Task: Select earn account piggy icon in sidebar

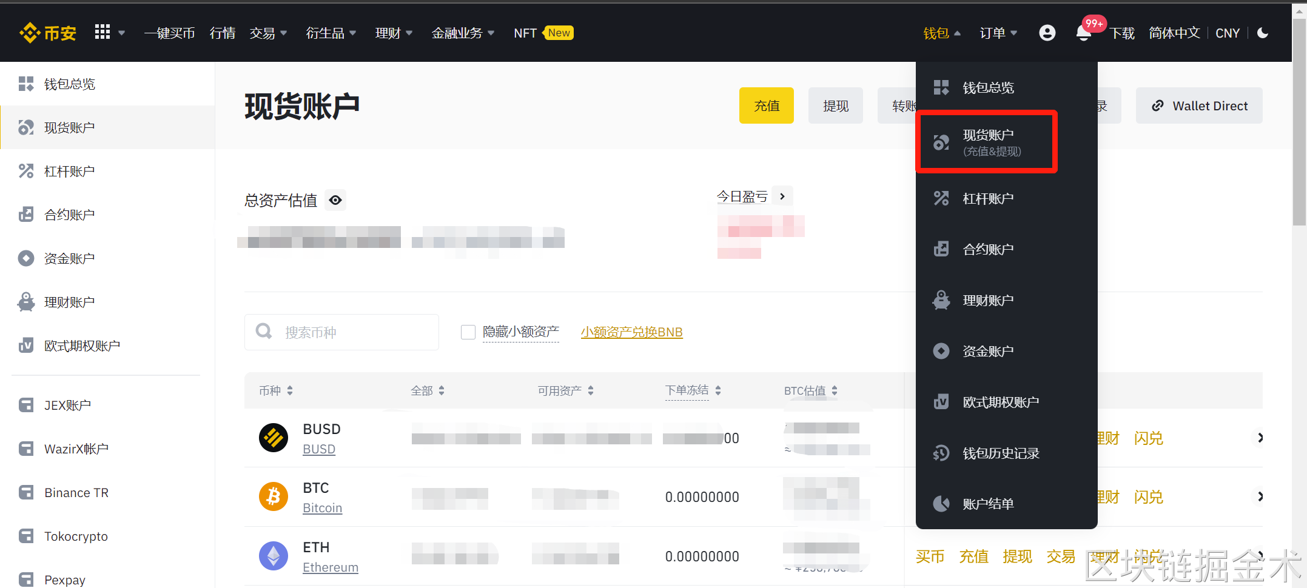Action: click(26, 302)
